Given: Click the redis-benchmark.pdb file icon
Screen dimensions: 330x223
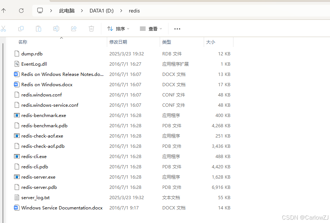Looking at the screenshot, I should tap(17, 125).
